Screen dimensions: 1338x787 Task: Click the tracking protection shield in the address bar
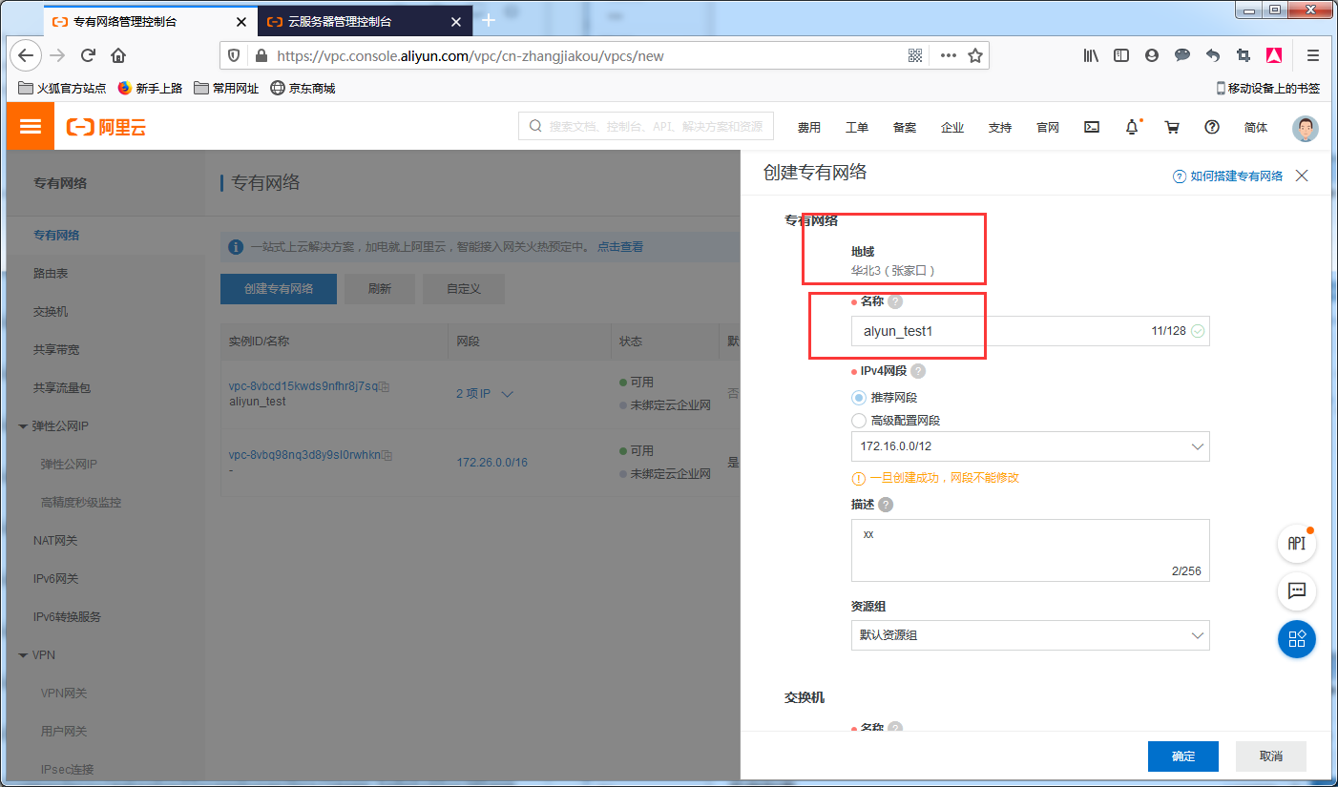pyautogui.click(x=233, y=55)
